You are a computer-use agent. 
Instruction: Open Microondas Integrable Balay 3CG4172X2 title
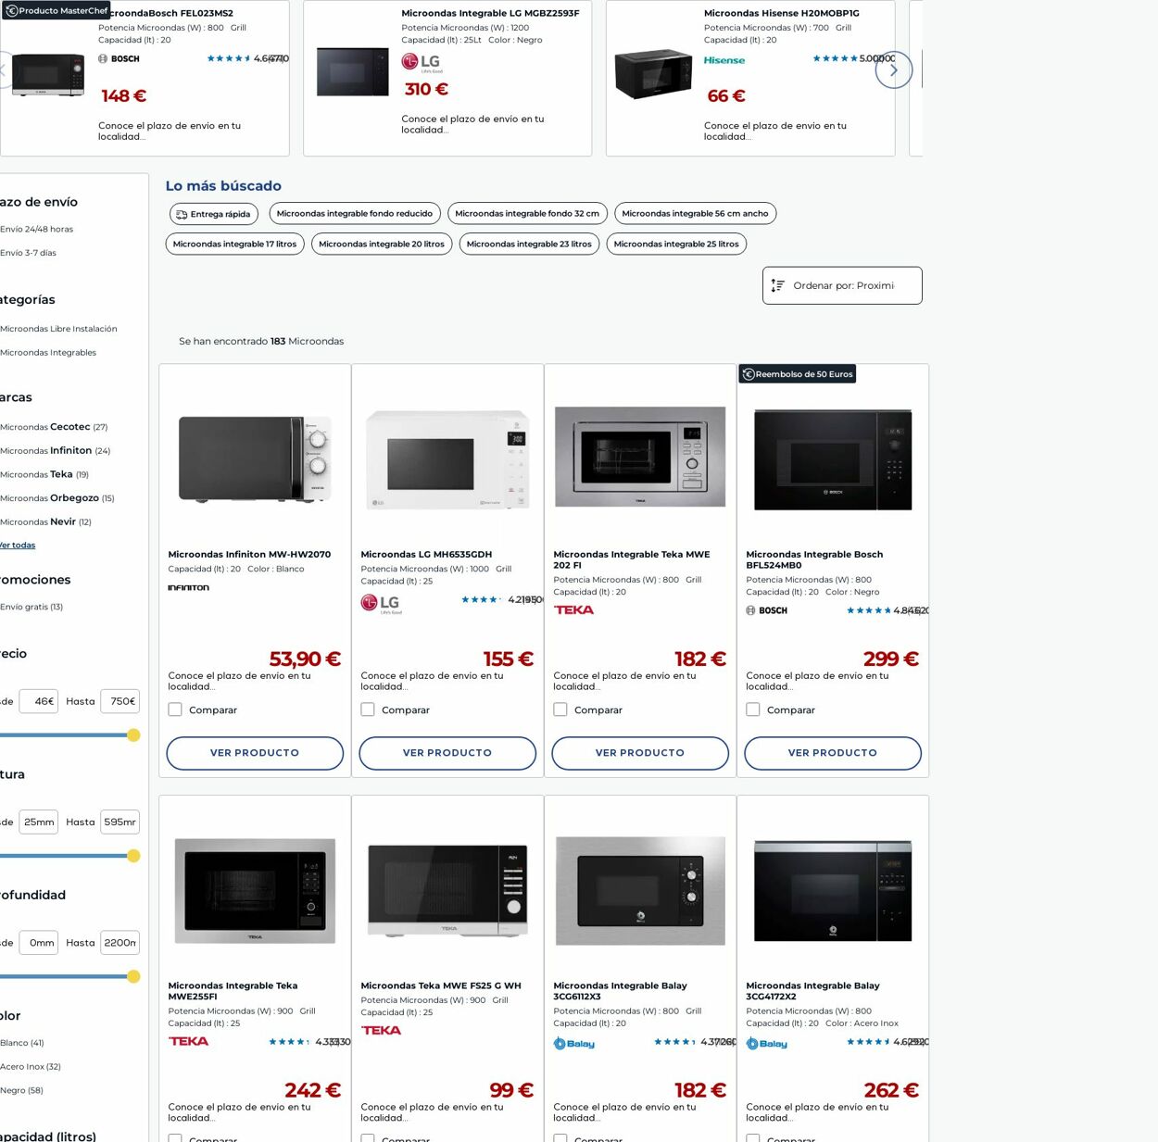(812, 991)
